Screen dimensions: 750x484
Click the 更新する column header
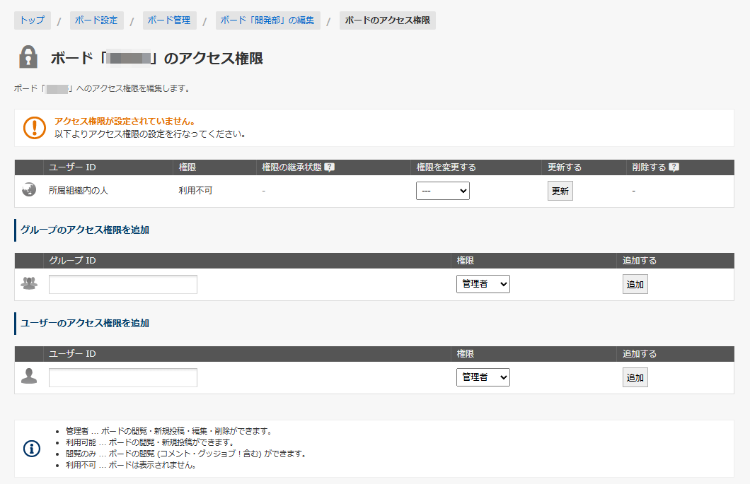(565, 167)
